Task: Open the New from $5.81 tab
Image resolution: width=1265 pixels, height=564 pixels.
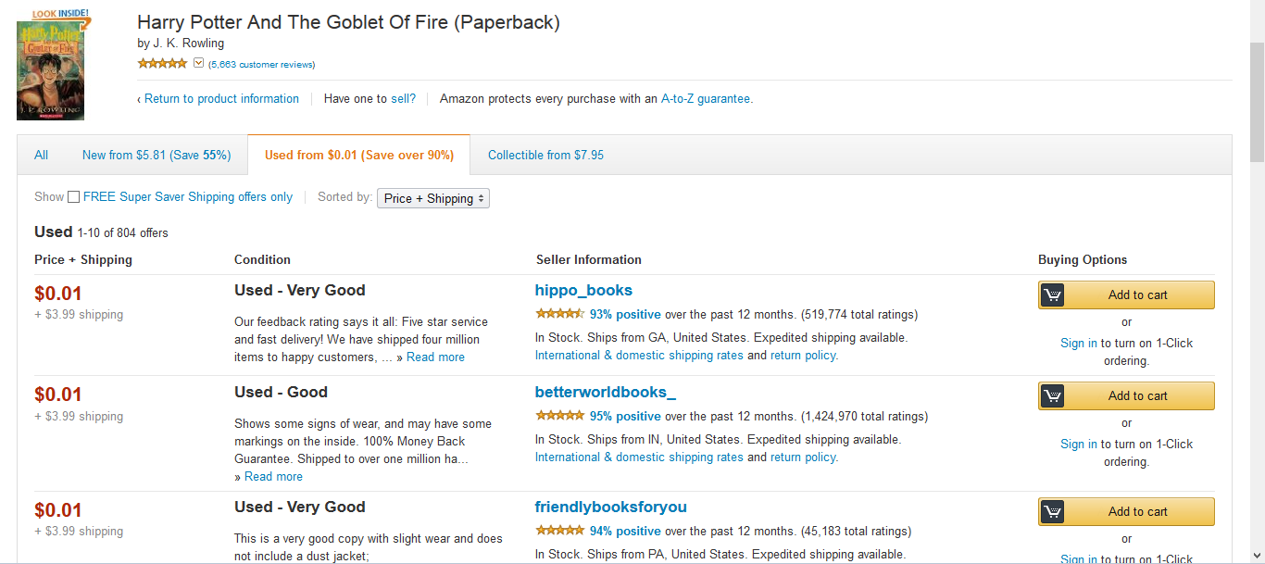Action: tap(157, 155)
